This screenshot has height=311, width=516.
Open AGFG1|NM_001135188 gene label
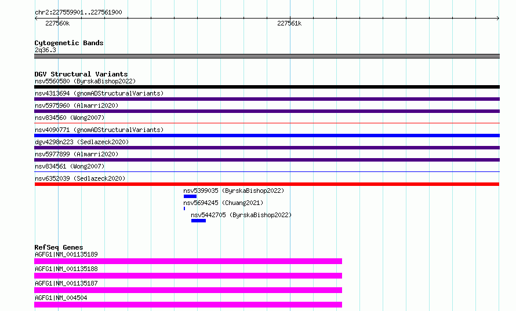(66, 269)
